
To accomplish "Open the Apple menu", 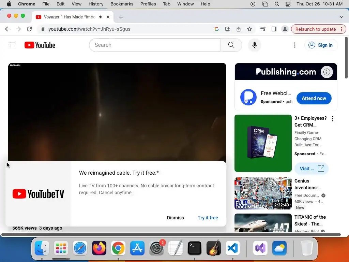I will coord(9,4).
